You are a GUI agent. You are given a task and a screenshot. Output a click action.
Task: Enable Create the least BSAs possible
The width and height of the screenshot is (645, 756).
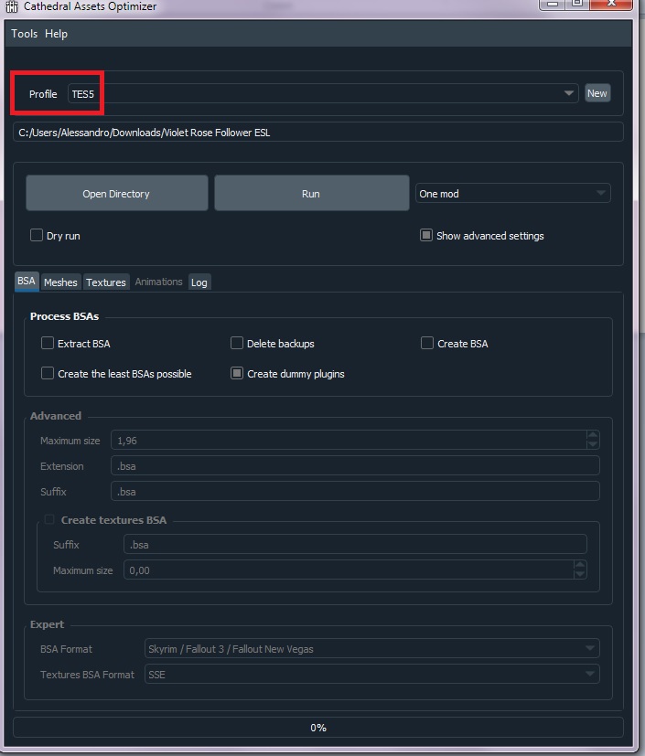coord(48,373)
